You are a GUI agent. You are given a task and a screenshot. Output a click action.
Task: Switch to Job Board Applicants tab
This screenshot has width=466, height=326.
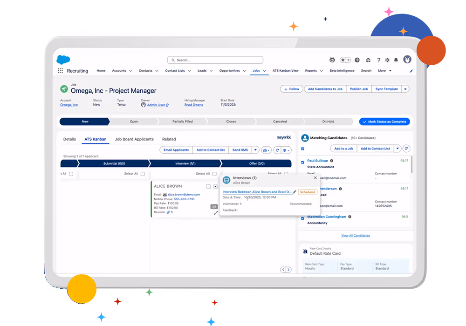[x=134, y=139]
